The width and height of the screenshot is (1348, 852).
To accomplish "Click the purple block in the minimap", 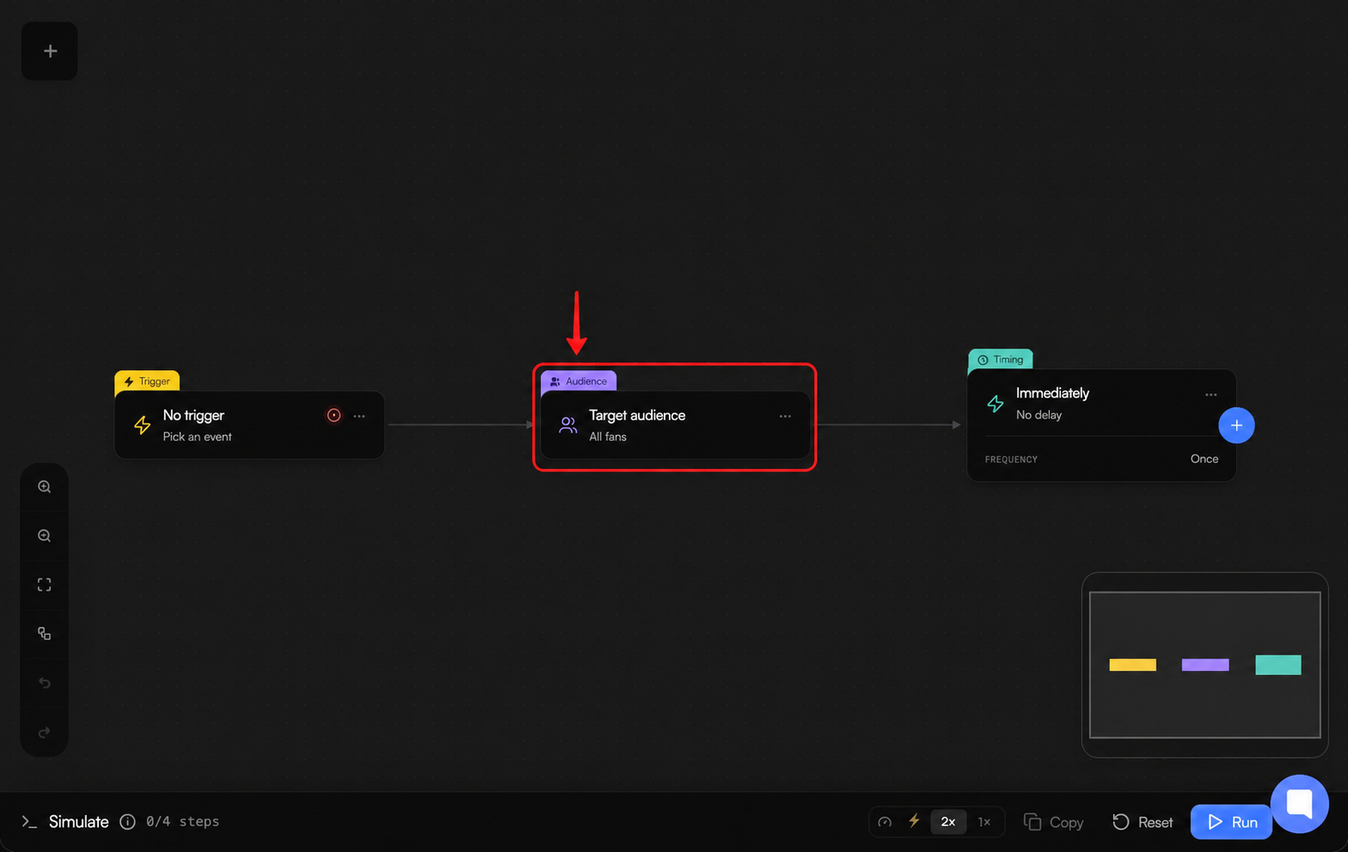I will [x=1205, y=665].
